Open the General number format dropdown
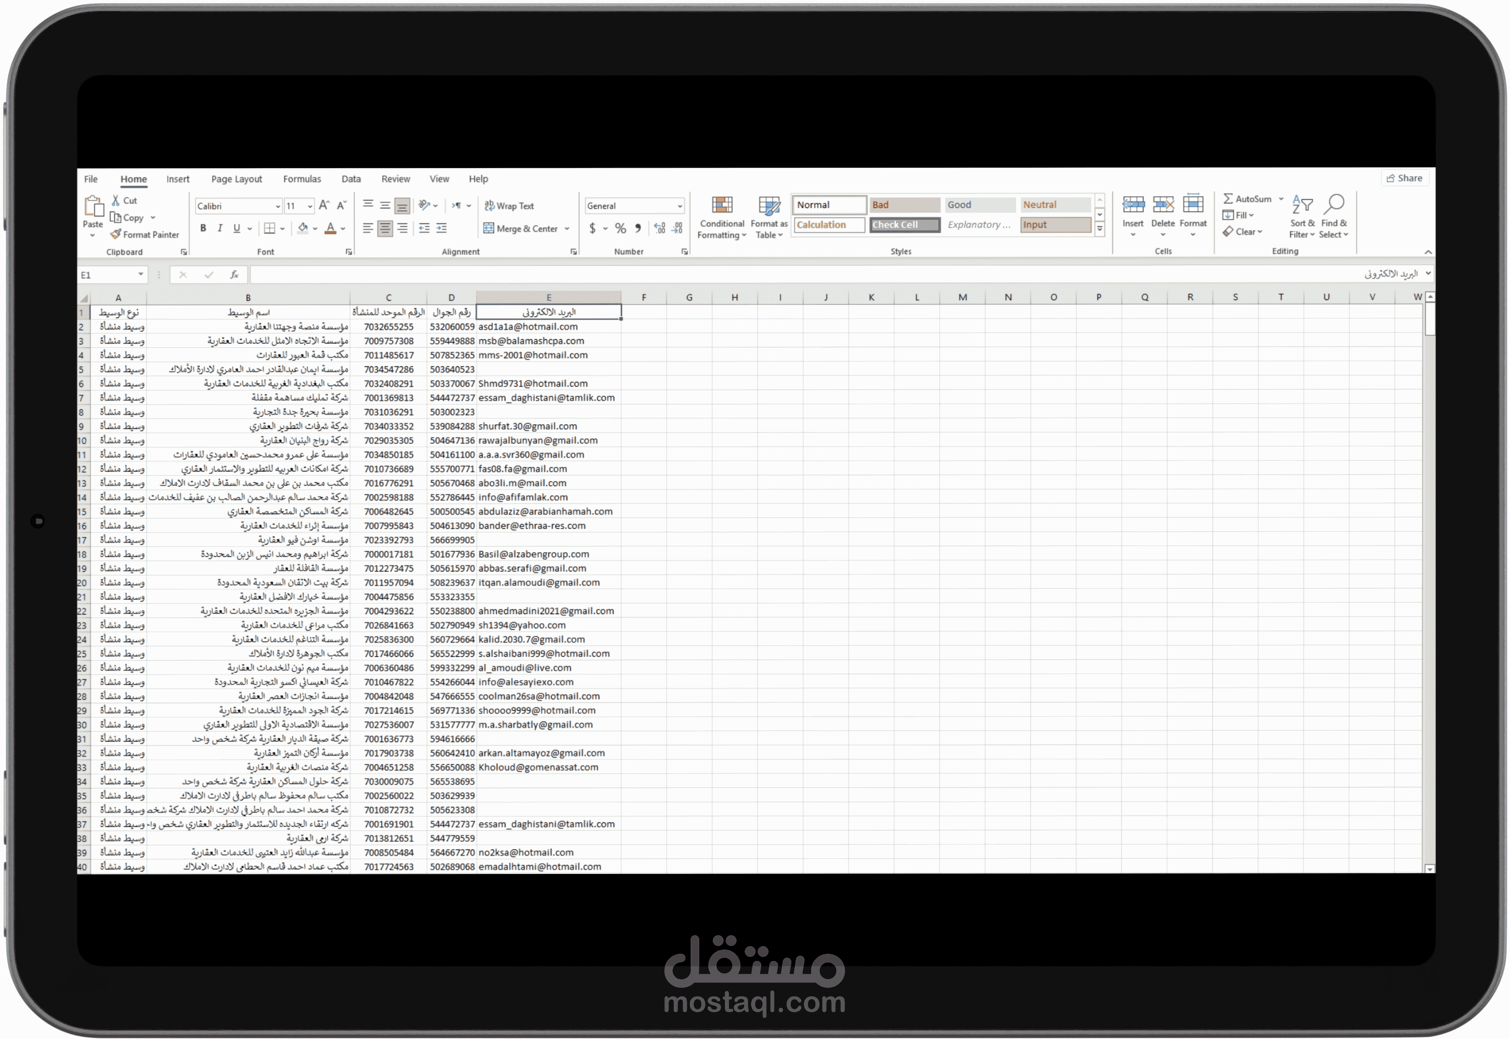Image resolution: width=1510 pixels, height=1039 pixels. click(679, 206)
